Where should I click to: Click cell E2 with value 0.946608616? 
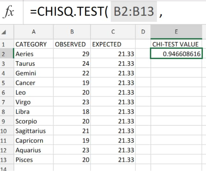176,54
